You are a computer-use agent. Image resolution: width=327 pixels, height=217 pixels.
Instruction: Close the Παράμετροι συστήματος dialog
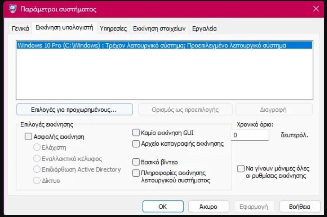pos(315,9)
